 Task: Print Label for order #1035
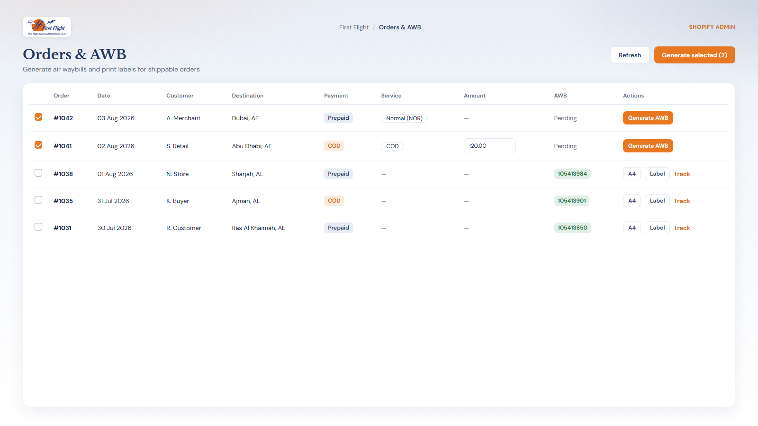coord(657,201)
